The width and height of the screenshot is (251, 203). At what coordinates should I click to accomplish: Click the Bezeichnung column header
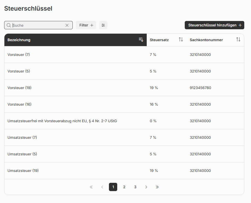pyautogui.click(x=19, y=40)
